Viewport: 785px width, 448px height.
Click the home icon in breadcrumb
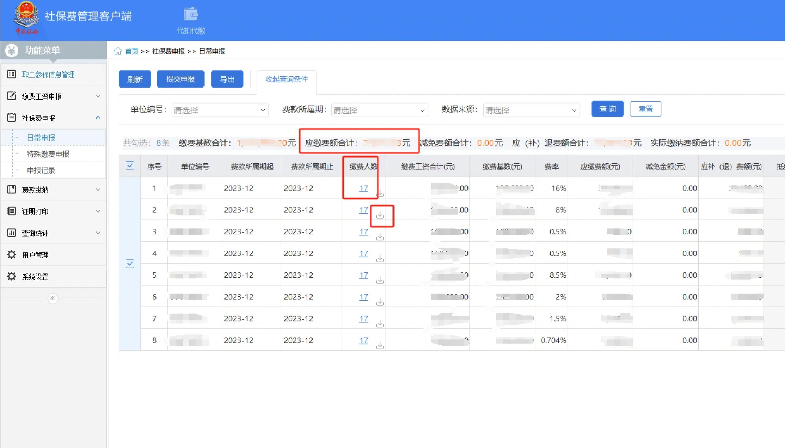117,51
